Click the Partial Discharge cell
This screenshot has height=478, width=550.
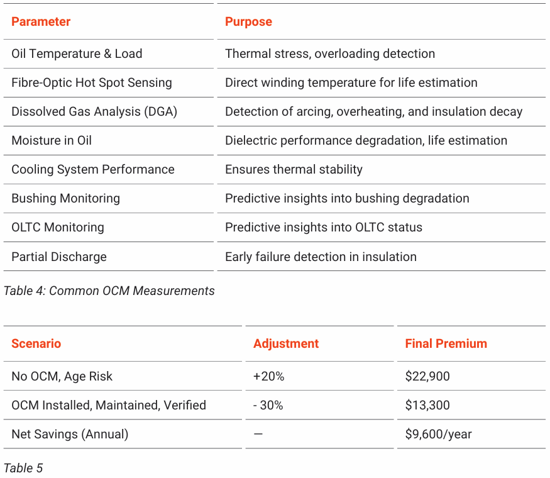59,257
